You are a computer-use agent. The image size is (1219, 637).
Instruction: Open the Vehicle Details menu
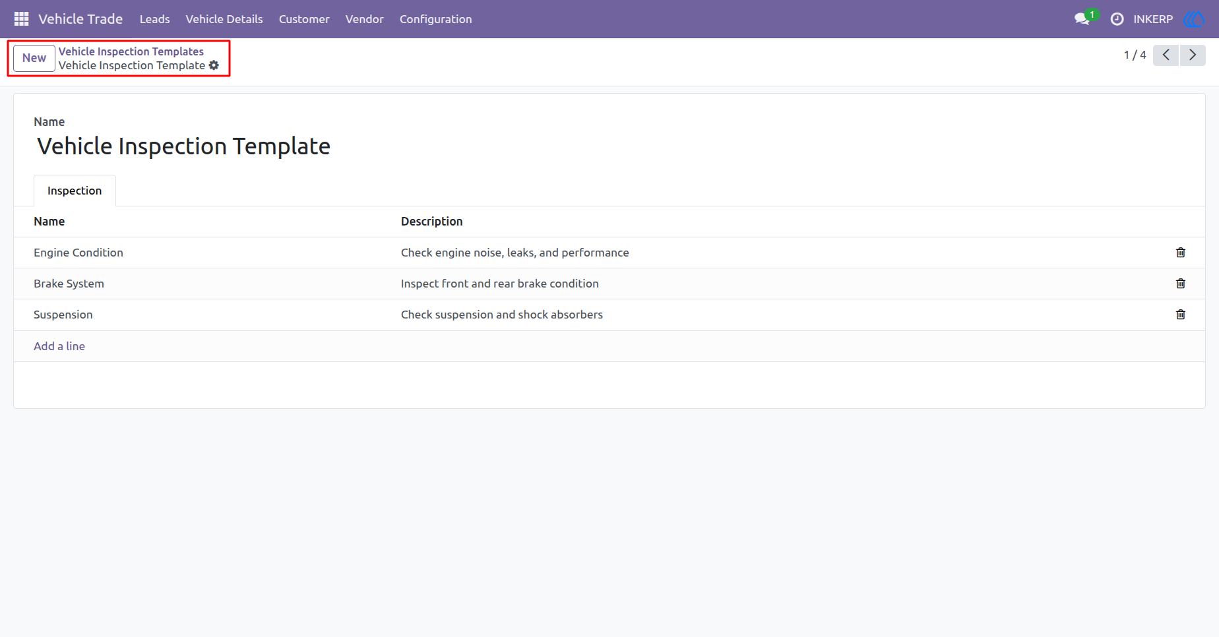click(224, 19)
